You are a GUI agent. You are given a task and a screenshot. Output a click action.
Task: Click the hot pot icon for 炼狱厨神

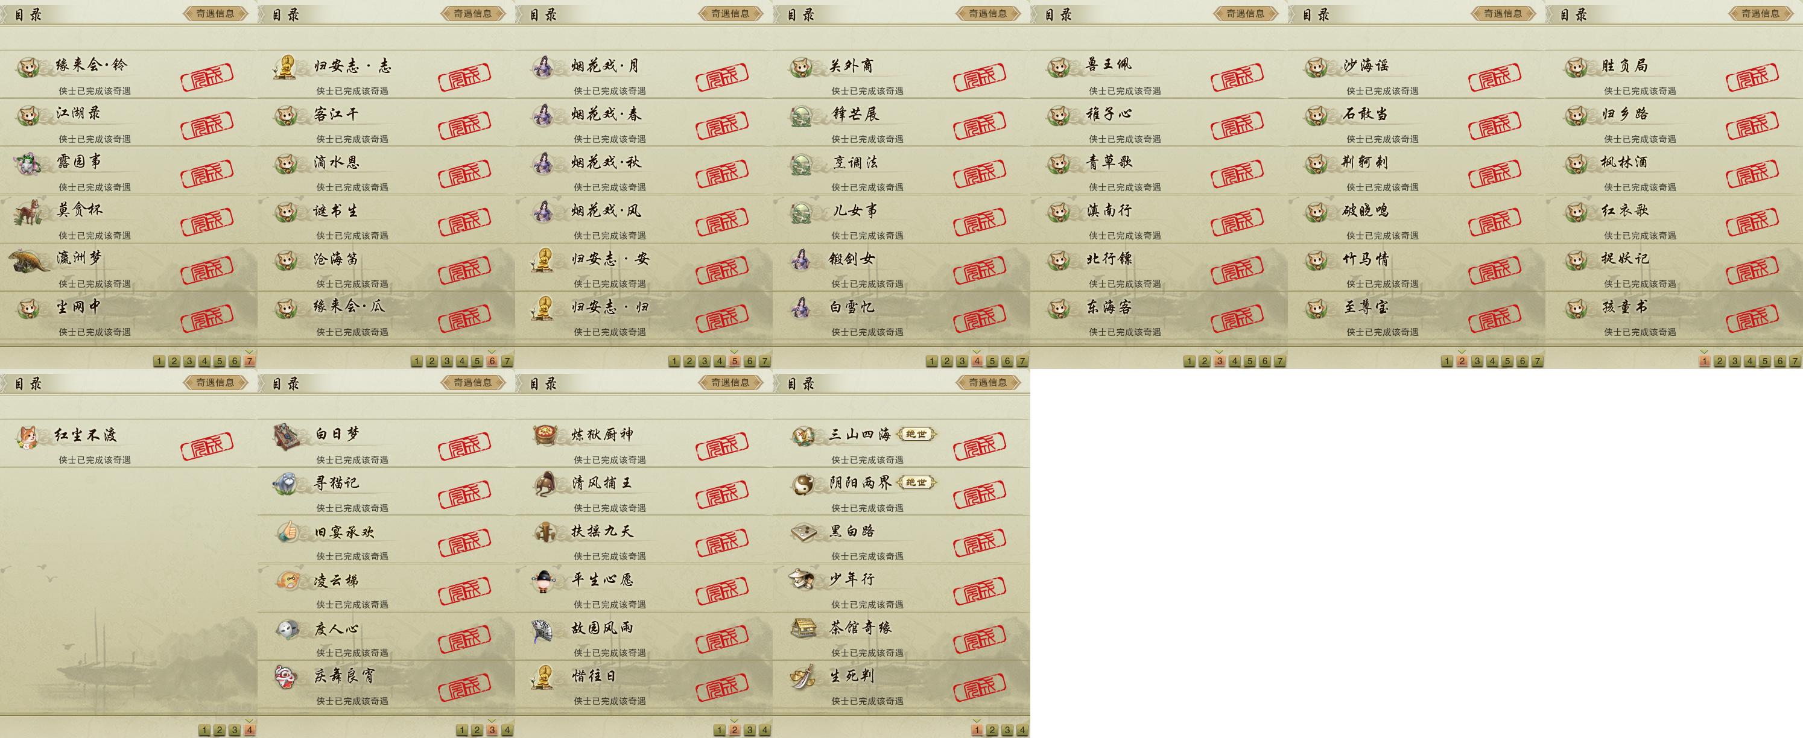pos(544,435)
